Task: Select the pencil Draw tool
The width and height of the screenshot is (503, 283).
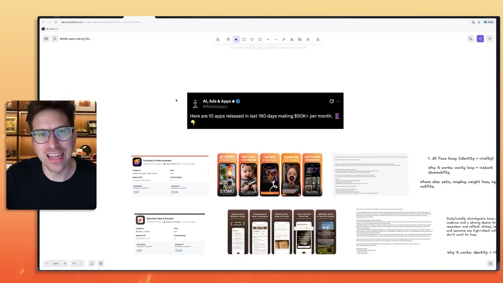Action: pyautogui.click(x=284, y=39)
